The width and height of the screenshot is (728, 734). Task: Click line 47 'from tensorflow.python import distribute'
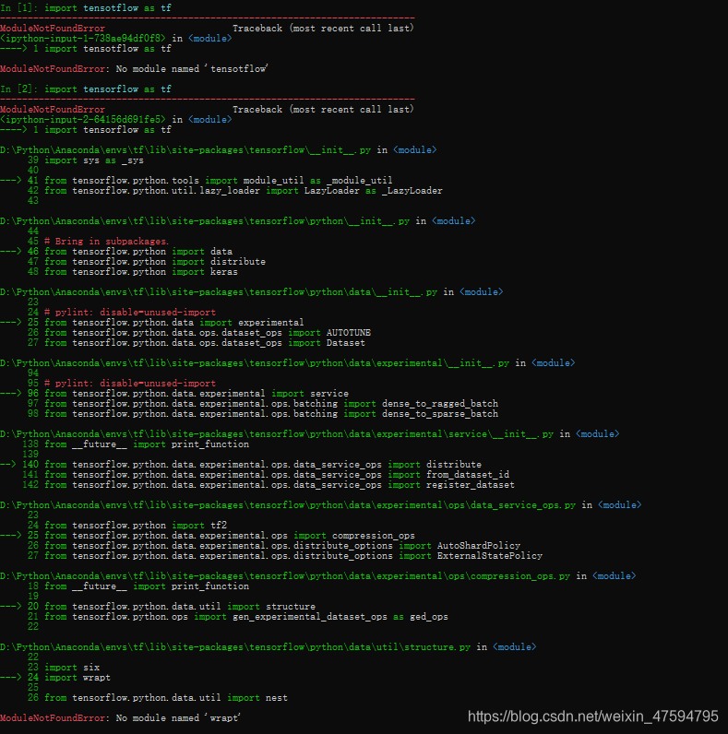coord(146,262)
